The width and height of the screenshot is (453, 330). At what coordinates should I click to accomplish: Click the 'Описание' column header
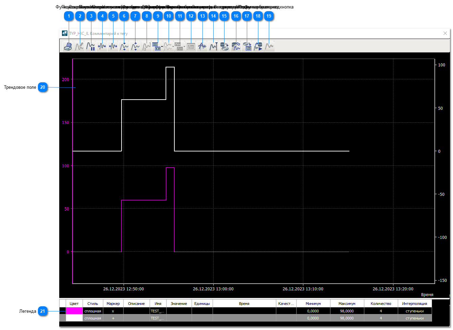[x=136, y=304]
